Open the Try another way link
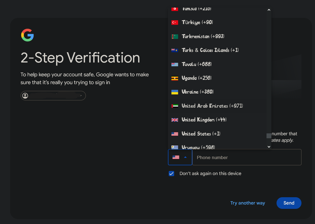The height and width of the screenshot is (224, 315). pyautogui.click(x=248, y=203)
